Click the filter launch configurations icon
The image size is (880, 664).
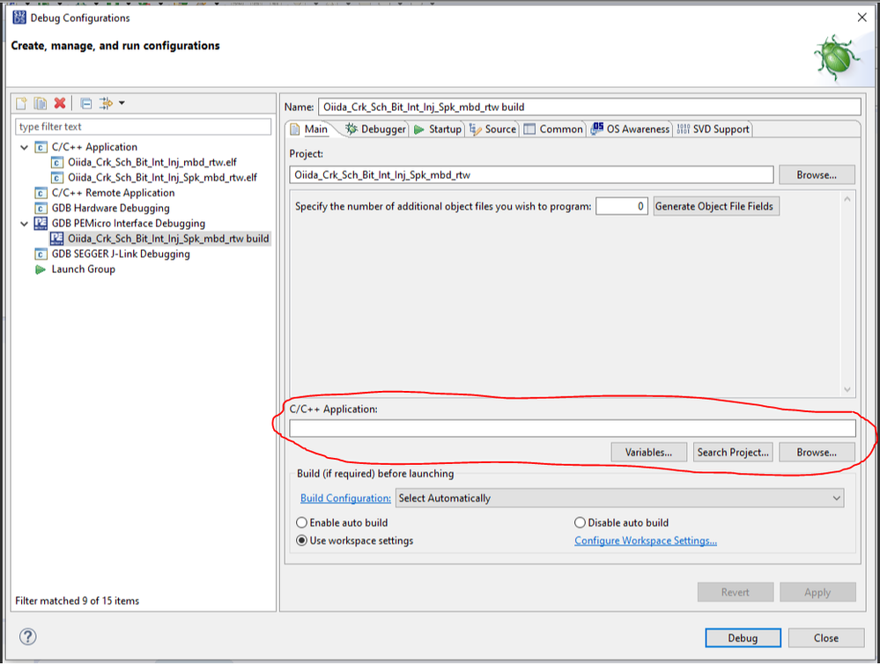pyautogui.click(x=107, y=103)
